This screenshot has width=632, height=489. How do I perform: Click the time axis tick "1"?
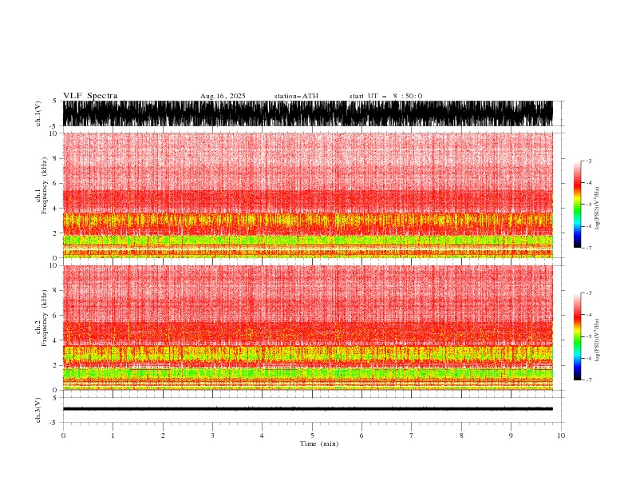(x=113, y=435)
